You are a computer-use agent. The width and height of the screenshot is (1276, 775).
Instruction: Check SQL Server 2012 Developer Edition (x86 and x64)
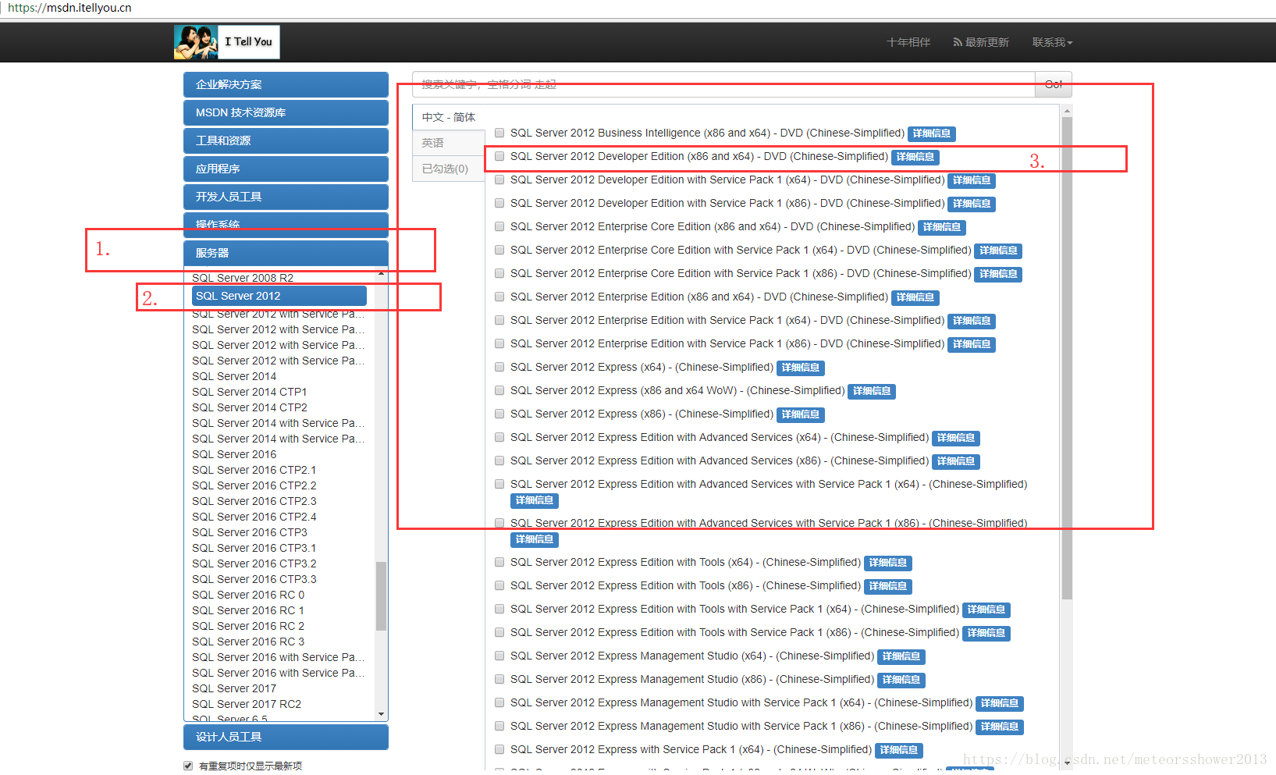click(499, 157)
